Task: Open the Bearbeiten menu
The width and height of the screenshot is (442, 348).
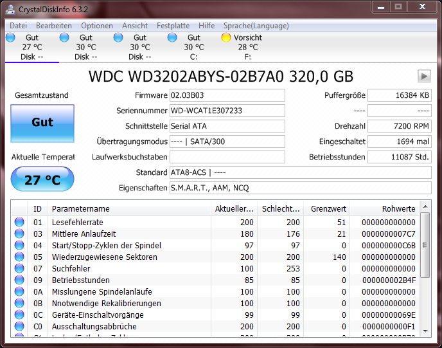Action: [54, 26]
